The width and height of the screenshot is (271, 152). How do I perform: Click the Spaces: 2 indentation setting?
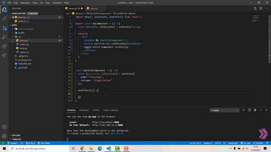click(x=208, y=143)
